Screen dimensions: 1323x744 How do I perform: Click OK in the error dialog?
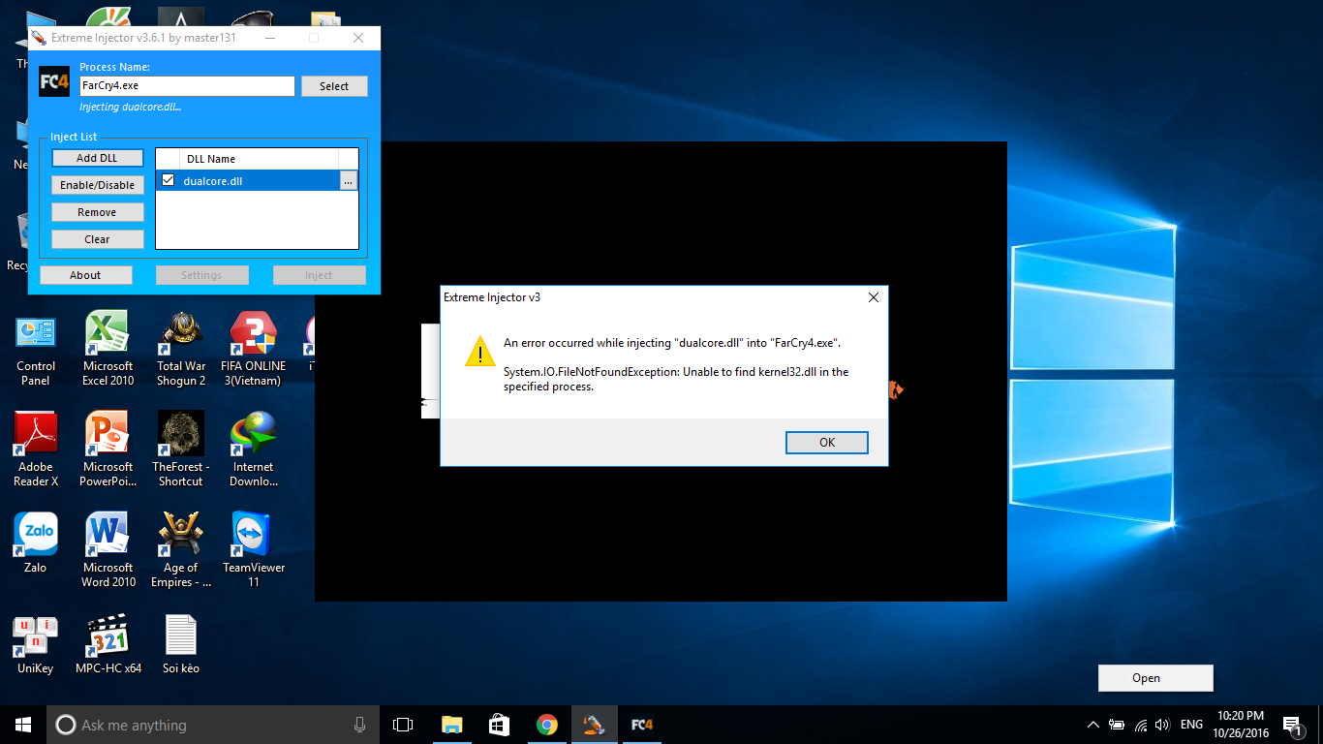coord(826,442)
